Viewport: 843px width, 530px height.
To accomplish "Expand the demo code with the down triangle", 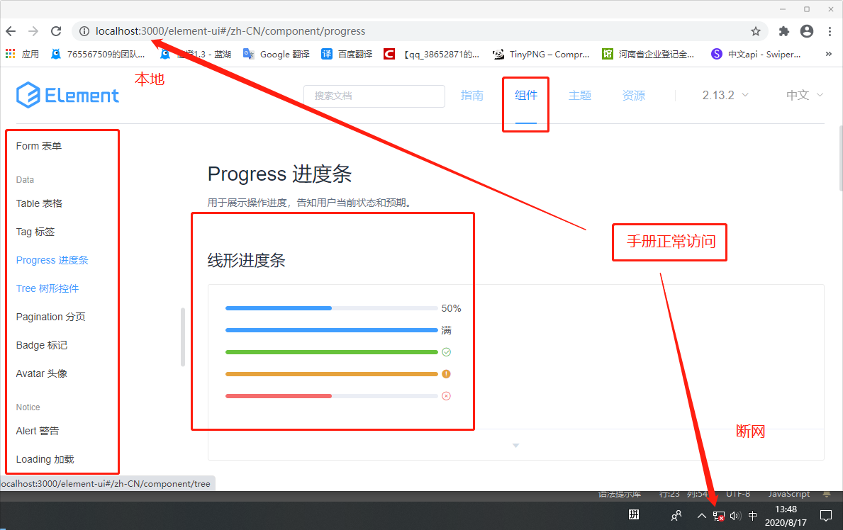I will coord(515,446).
